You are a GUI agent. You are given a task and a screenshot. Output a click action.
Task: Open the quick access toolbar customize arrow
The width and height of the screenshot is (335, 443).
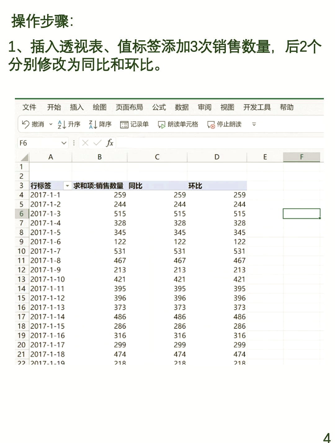point(254,124)
